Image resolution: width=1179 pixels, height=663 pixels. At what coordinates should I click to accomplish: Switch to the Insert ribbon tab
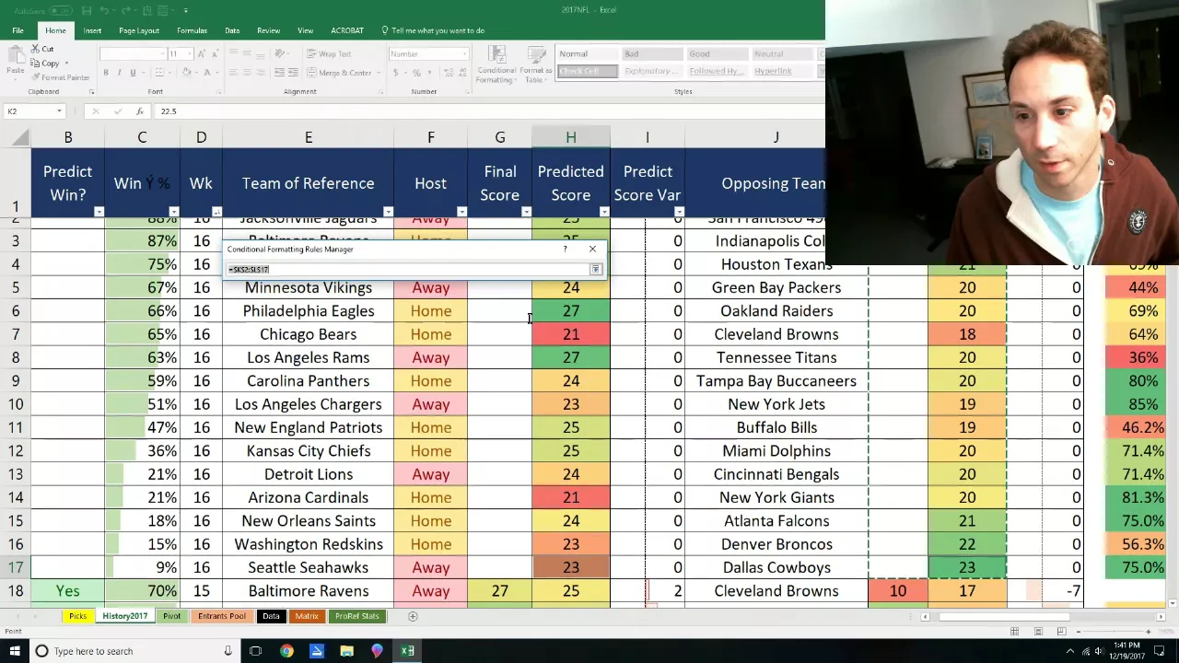[x=92, y=30]
